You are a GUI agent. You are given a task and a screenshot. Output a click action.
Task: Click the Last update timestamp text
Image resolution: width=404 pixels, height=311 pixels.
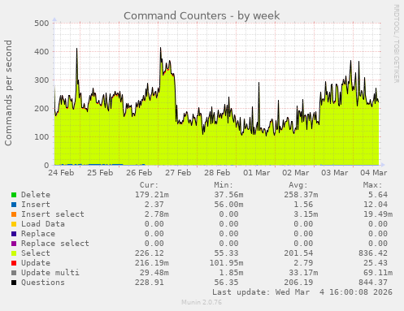click(x=302, y=292)
